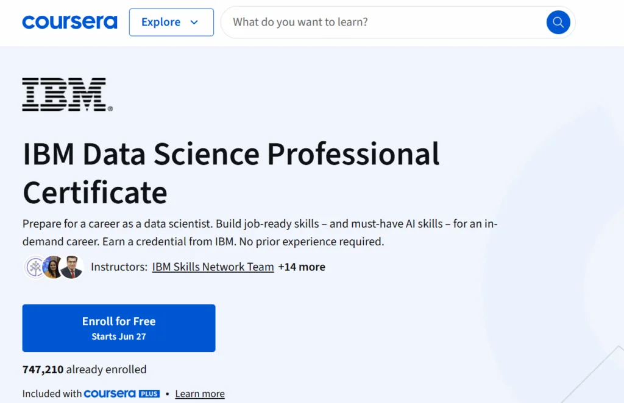Open the IBM Skills Network Team link
Image resolution: width=624 pixels, height=403 pixels.
[x=213, y=267]
